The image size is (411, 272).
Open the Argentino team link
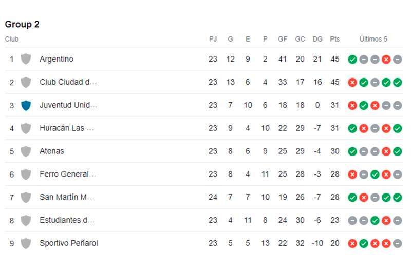tap(57, 59)
